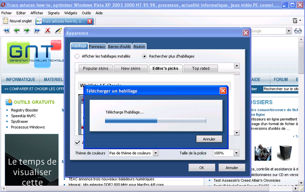The height and width of the screenshot is (192, 305).
Task: Open the Processus Windows link
Action: 28,127
